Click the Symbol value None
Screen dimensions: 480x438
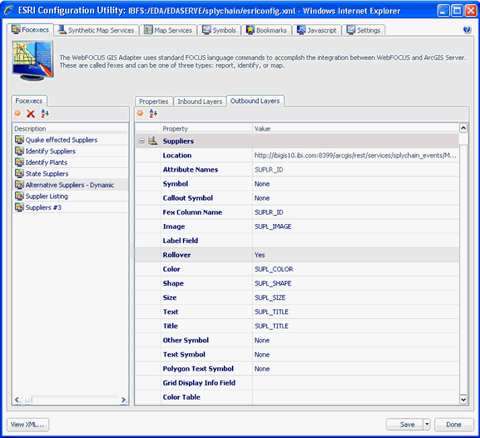click(262, 184)
